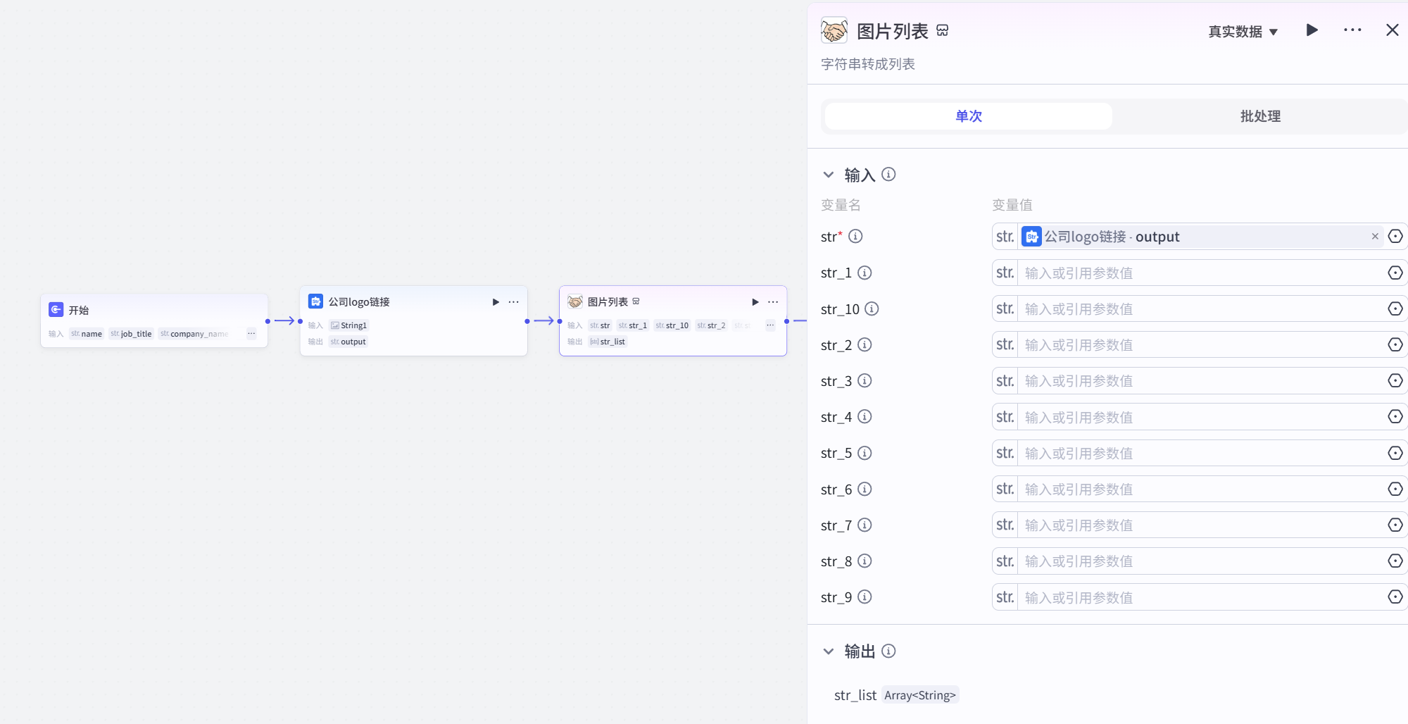This screenshot has width=1408, height=724.
Task: Expand hidden parameters on 开始 node
Action: pyautogui.click(x=251, y=334)
